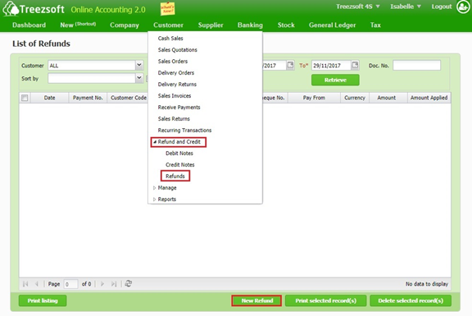Select Delivery Orders menu entry
The height and width of the screenshot is (316, 472).
pos(176,73)
